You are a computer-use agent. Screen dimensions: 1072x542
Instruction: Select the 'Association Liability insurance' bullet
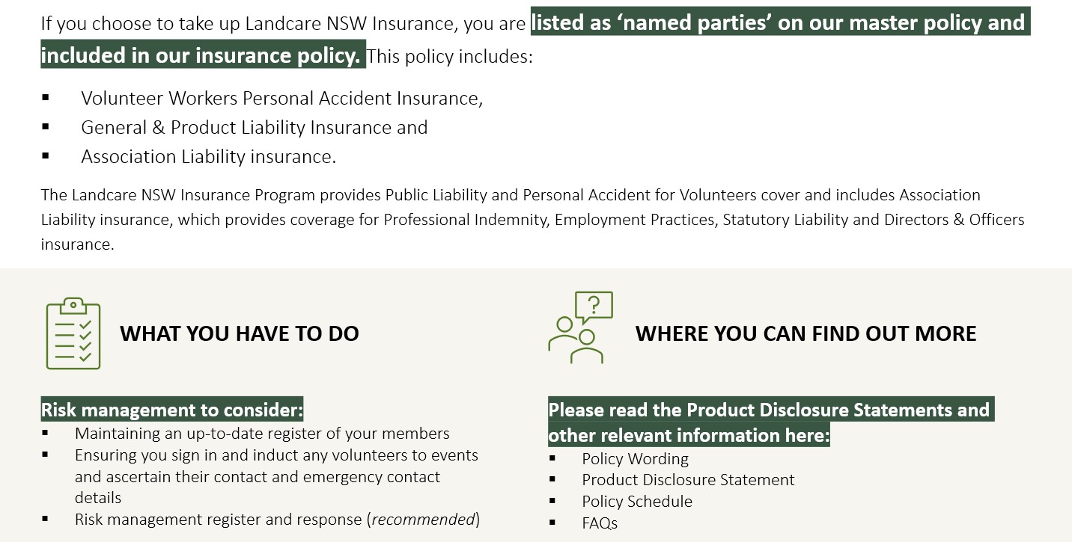tap(209, 157)
